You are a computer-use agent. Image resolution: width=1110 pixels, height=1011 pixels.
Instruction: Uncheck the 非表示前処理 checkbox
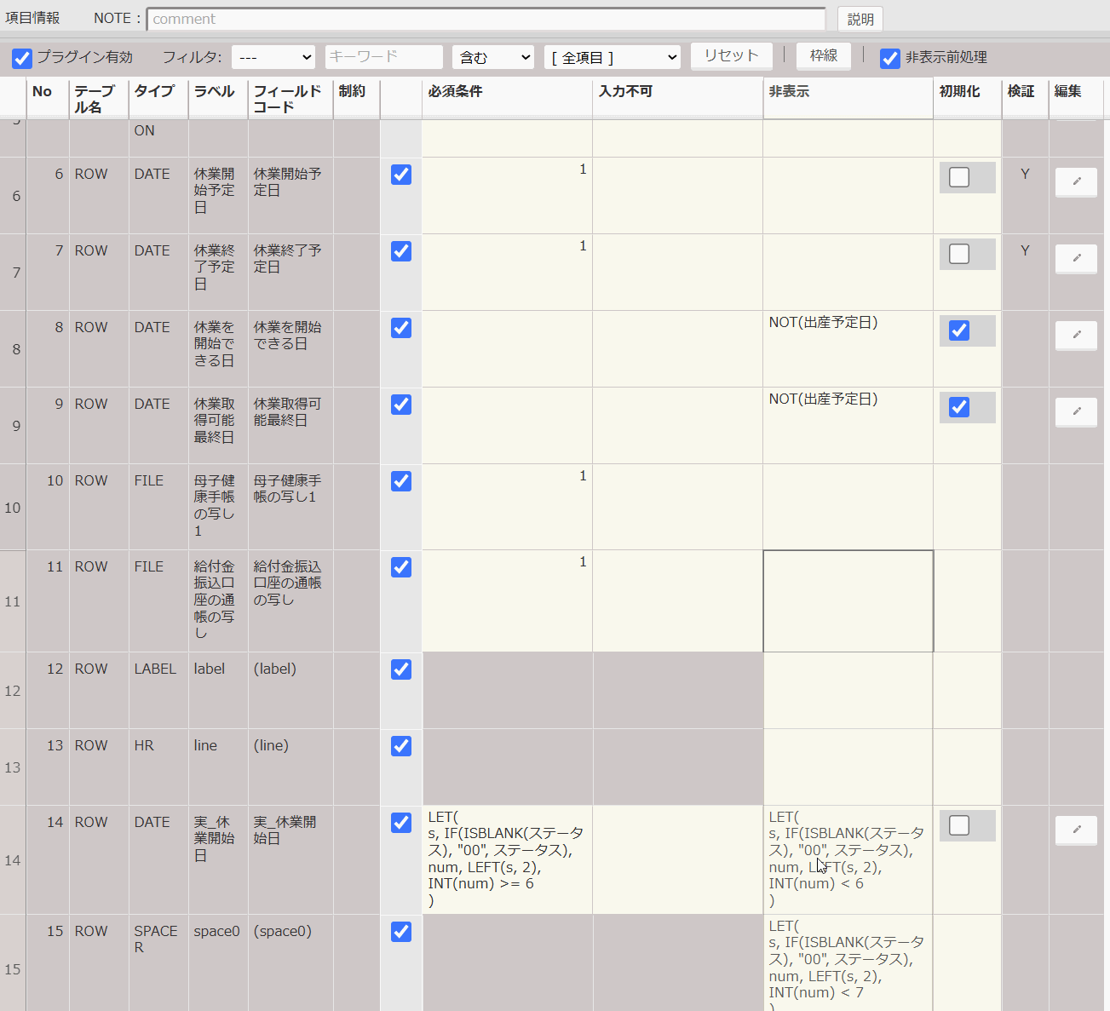(891, 58)
